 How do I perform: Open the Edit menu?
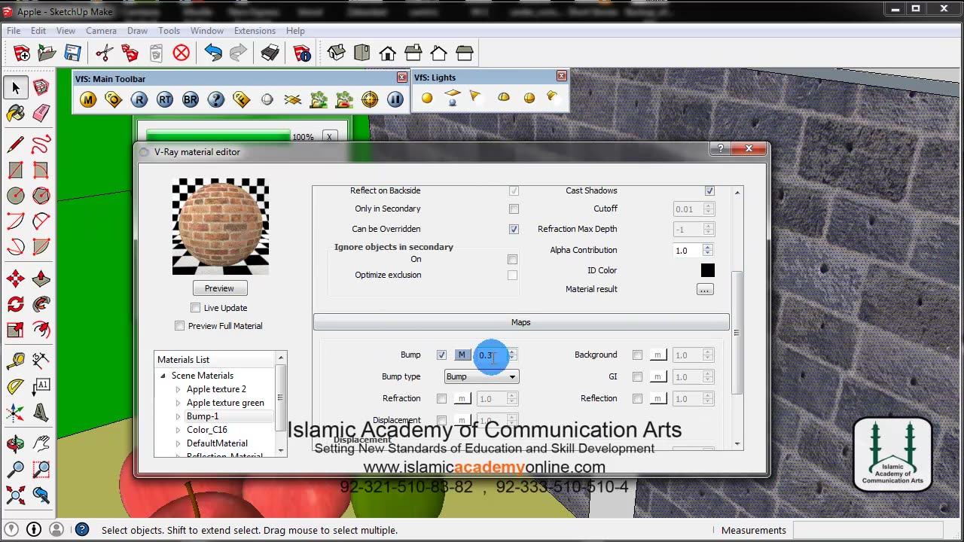(38, 31)
